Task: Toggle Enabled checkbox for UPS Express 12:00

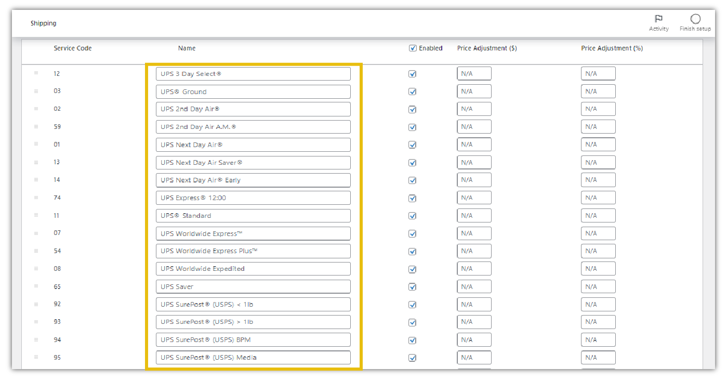Action: tap(413, 198)
